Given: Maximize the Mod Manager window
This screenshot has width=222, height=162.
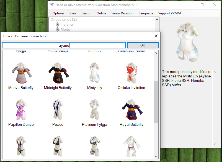Looking at the screenshot, I should (202, 5).
